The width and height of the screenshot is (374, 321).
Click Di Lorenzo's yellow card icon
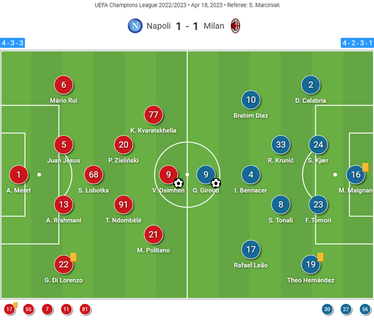(73, 257)
